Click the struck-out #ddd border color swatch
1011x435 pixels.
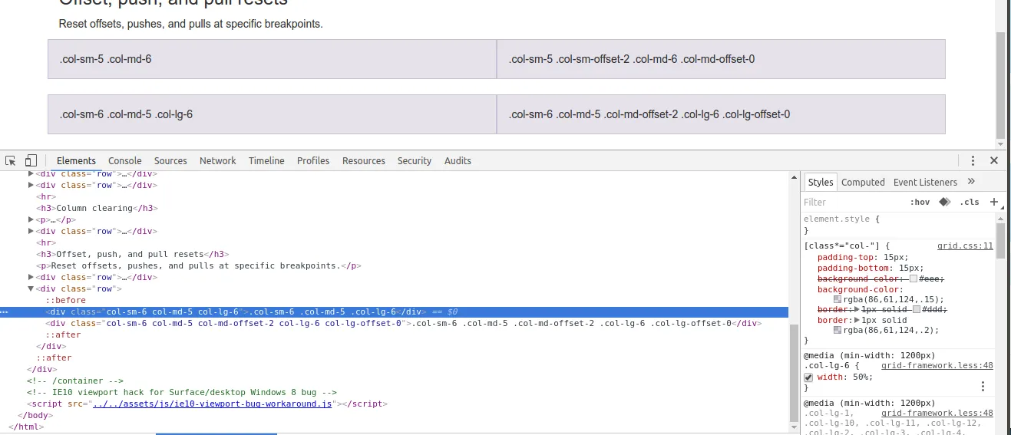[917, 309]
